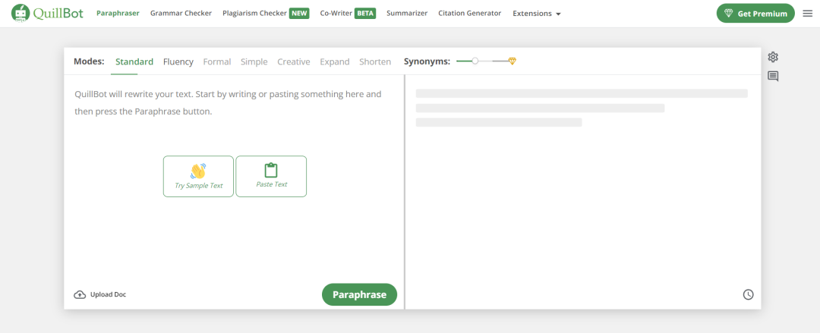Screen dimensions: 820x333
Task: Click the Synonyms label
Action: coord(427,61)
